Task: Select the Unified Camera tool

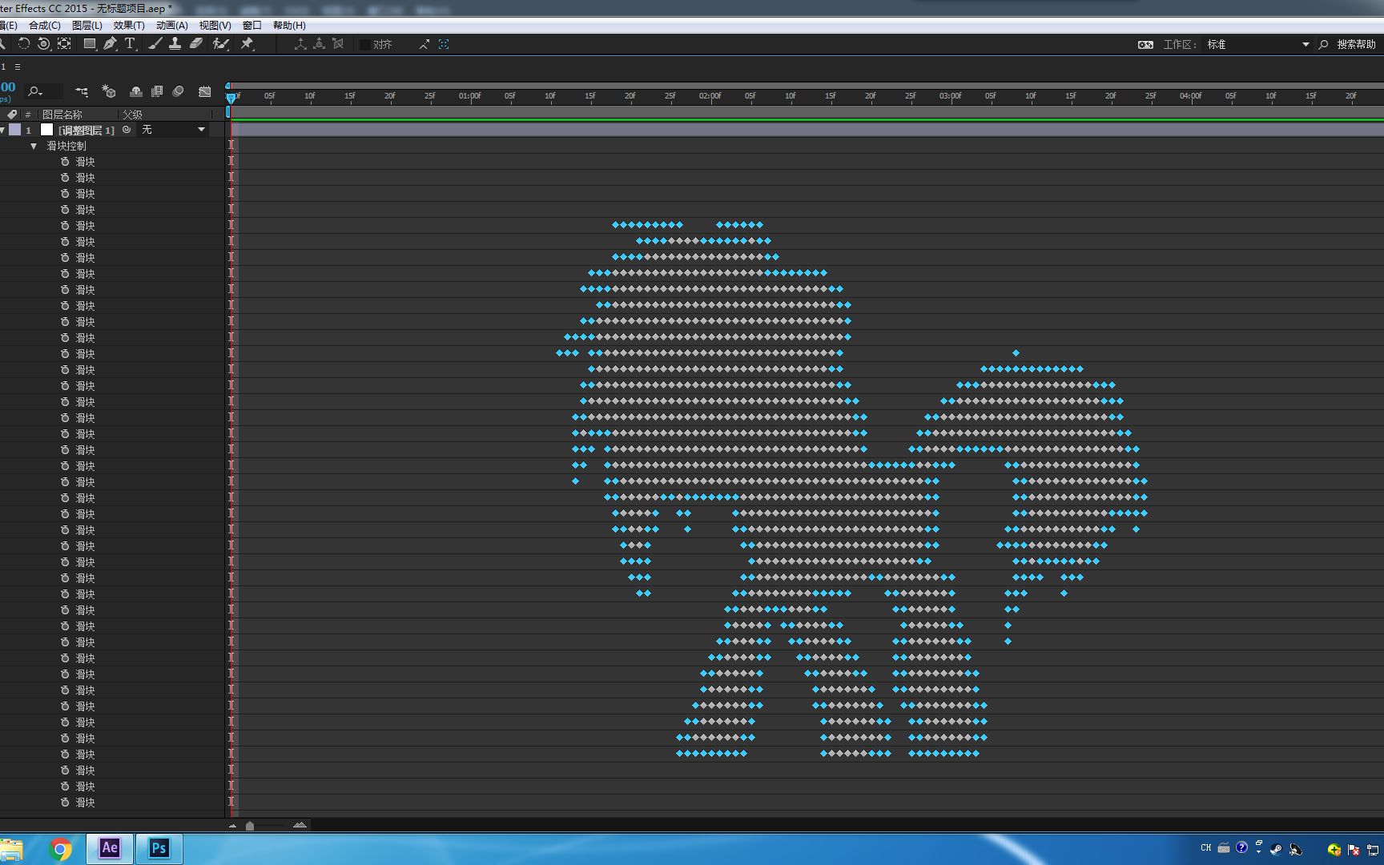Action: point(44,44)
